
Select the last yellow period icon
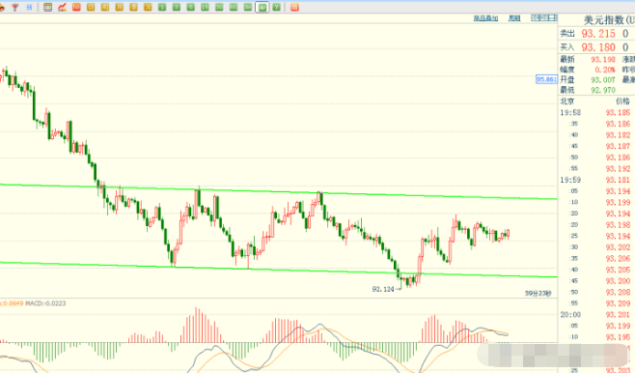coord(148,7)
